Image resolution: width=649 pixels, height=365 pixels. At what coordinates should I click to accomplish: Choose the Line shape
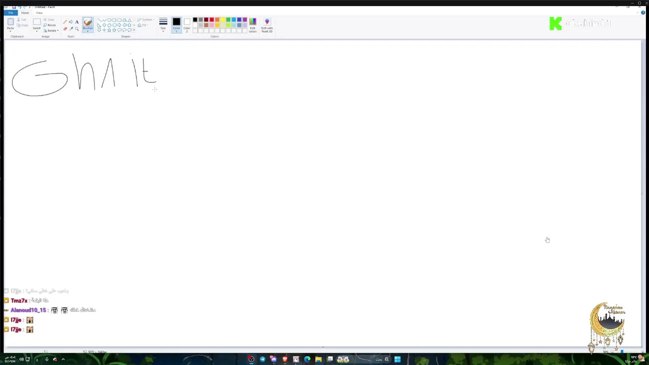[99, 20]
